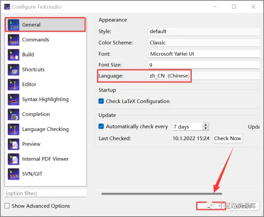Viewport: 264px width, 217px height.
Task: Click the Last Checked date 10.1.2022 15:24
Action: tap(191, 138)
